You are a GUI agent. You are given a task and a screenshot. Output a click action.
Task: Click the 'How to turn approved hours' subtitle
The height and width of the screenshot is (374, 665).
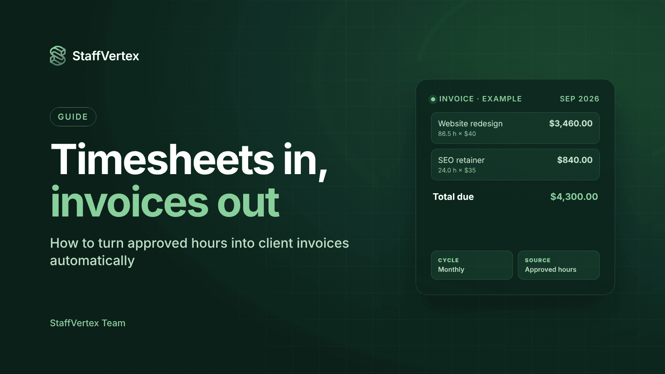[x=199, y=252]
